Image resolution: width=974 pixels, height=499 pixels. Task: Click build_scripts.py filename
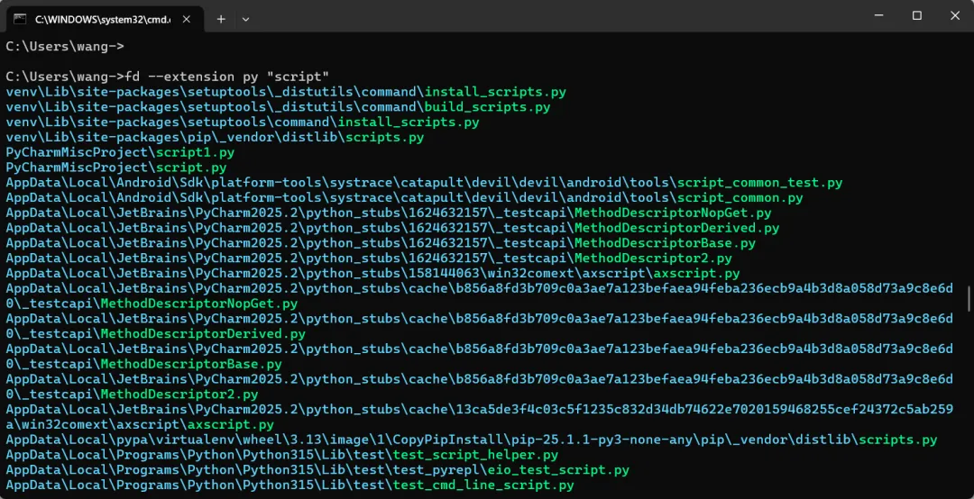pos(487,107)
